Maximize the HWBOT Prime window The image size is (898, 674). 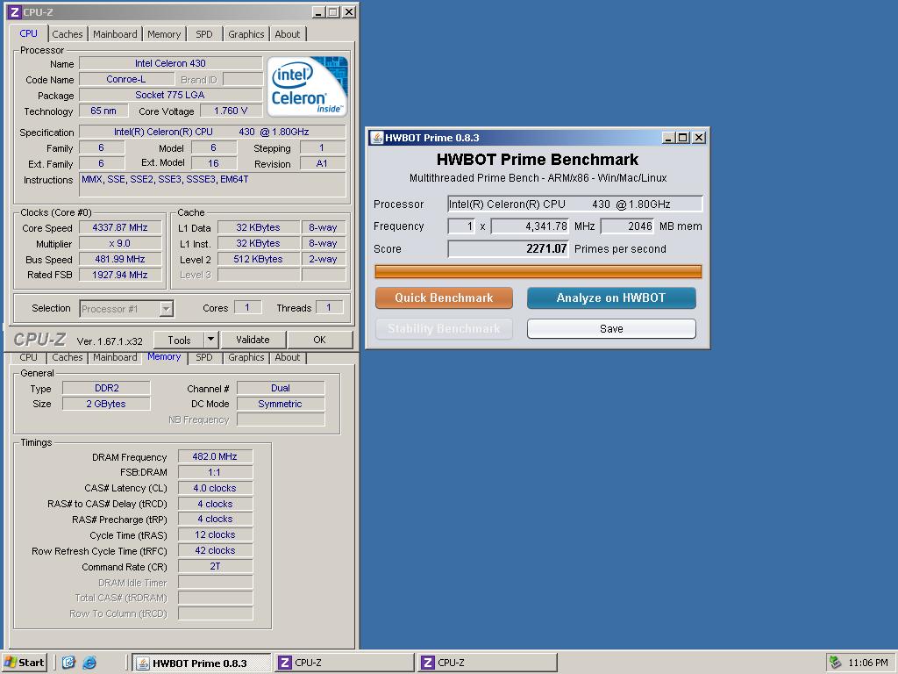tap(682, 138)
